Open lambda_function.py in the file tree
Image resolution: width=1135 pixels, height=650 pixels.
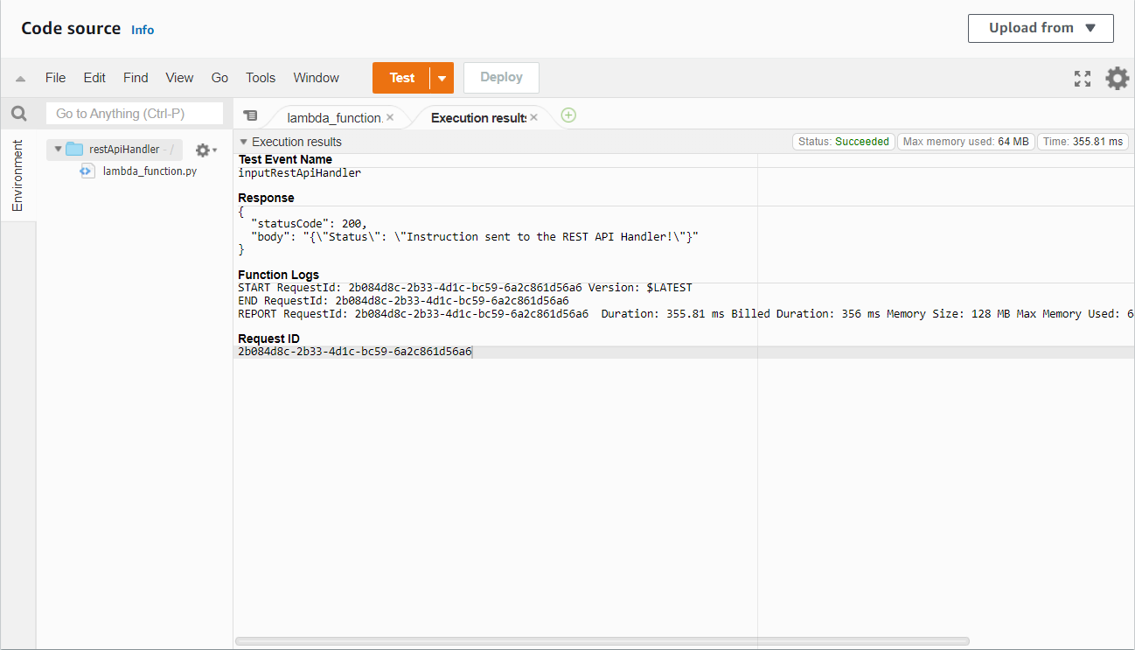(150, 171)
